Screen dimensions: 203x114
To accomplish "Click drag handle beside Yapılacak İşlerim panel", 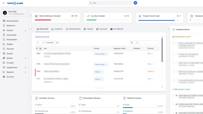I will click(x=169, y=29).
